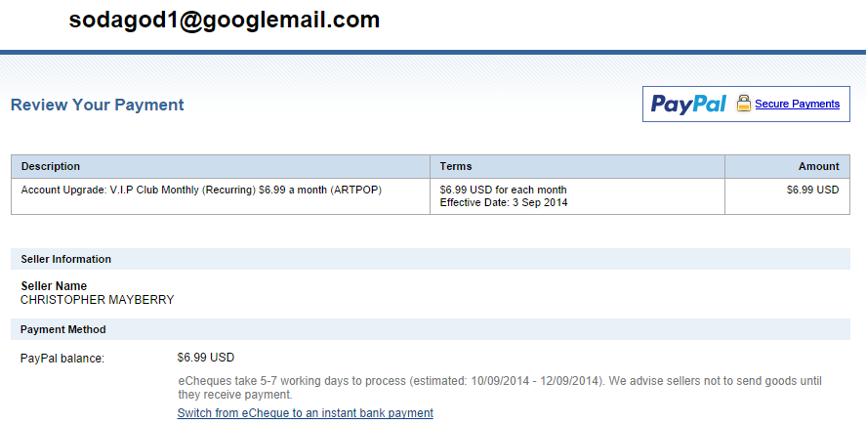Click the $6.99 USD PayPal balance amount
The height and width of the screenshot is (425, 866).
[x=206, y=358]
